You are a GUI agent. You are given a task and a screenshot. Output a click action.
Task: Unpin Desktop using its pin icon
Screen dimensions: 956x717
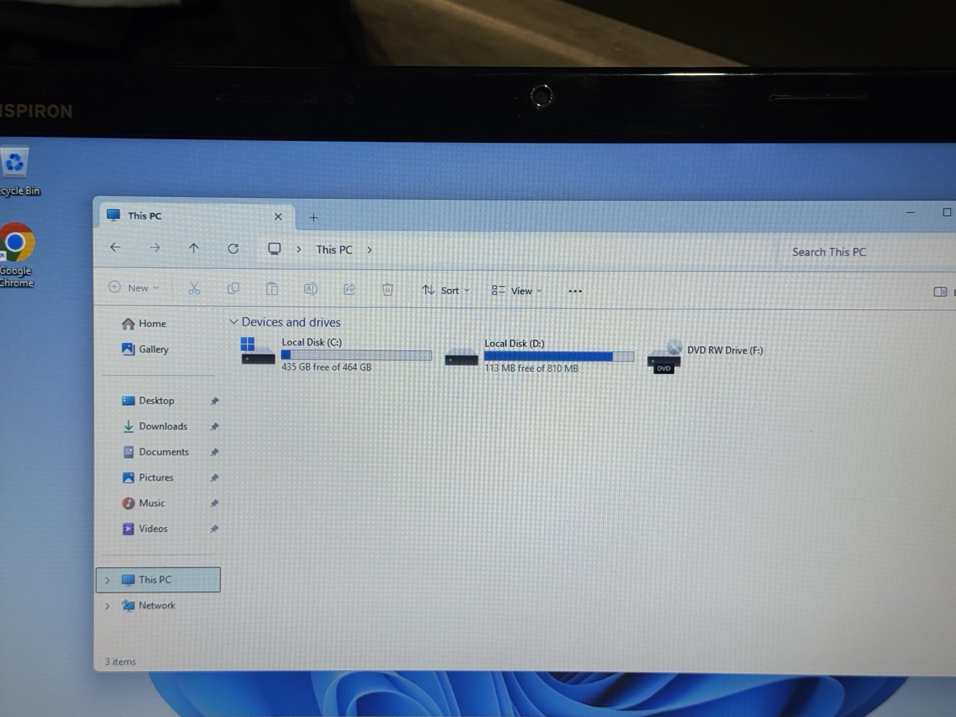214,401
